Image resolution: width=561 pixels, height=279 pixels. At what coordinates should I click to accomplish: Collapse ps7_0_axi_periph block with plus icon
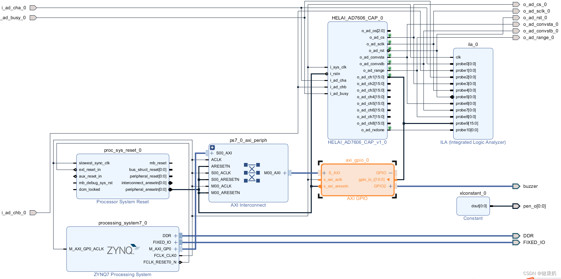point(212,148)
